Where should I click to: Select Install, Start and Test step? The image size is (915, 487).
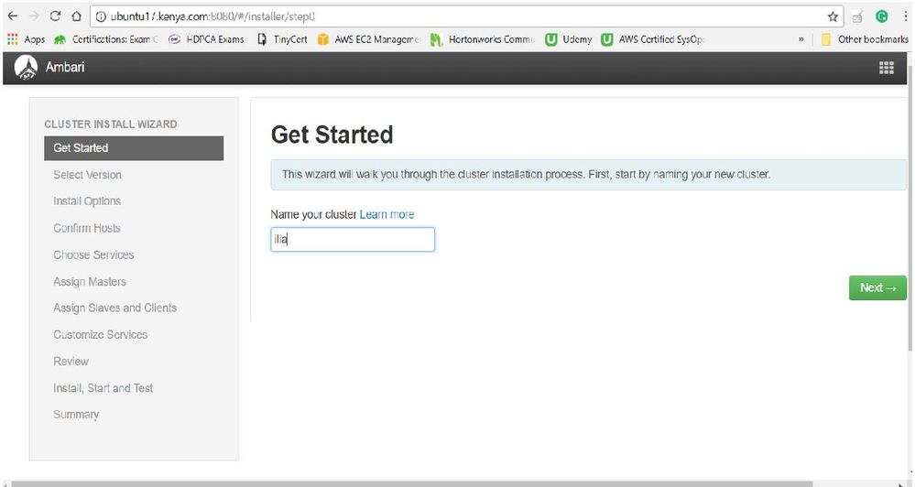103,388
